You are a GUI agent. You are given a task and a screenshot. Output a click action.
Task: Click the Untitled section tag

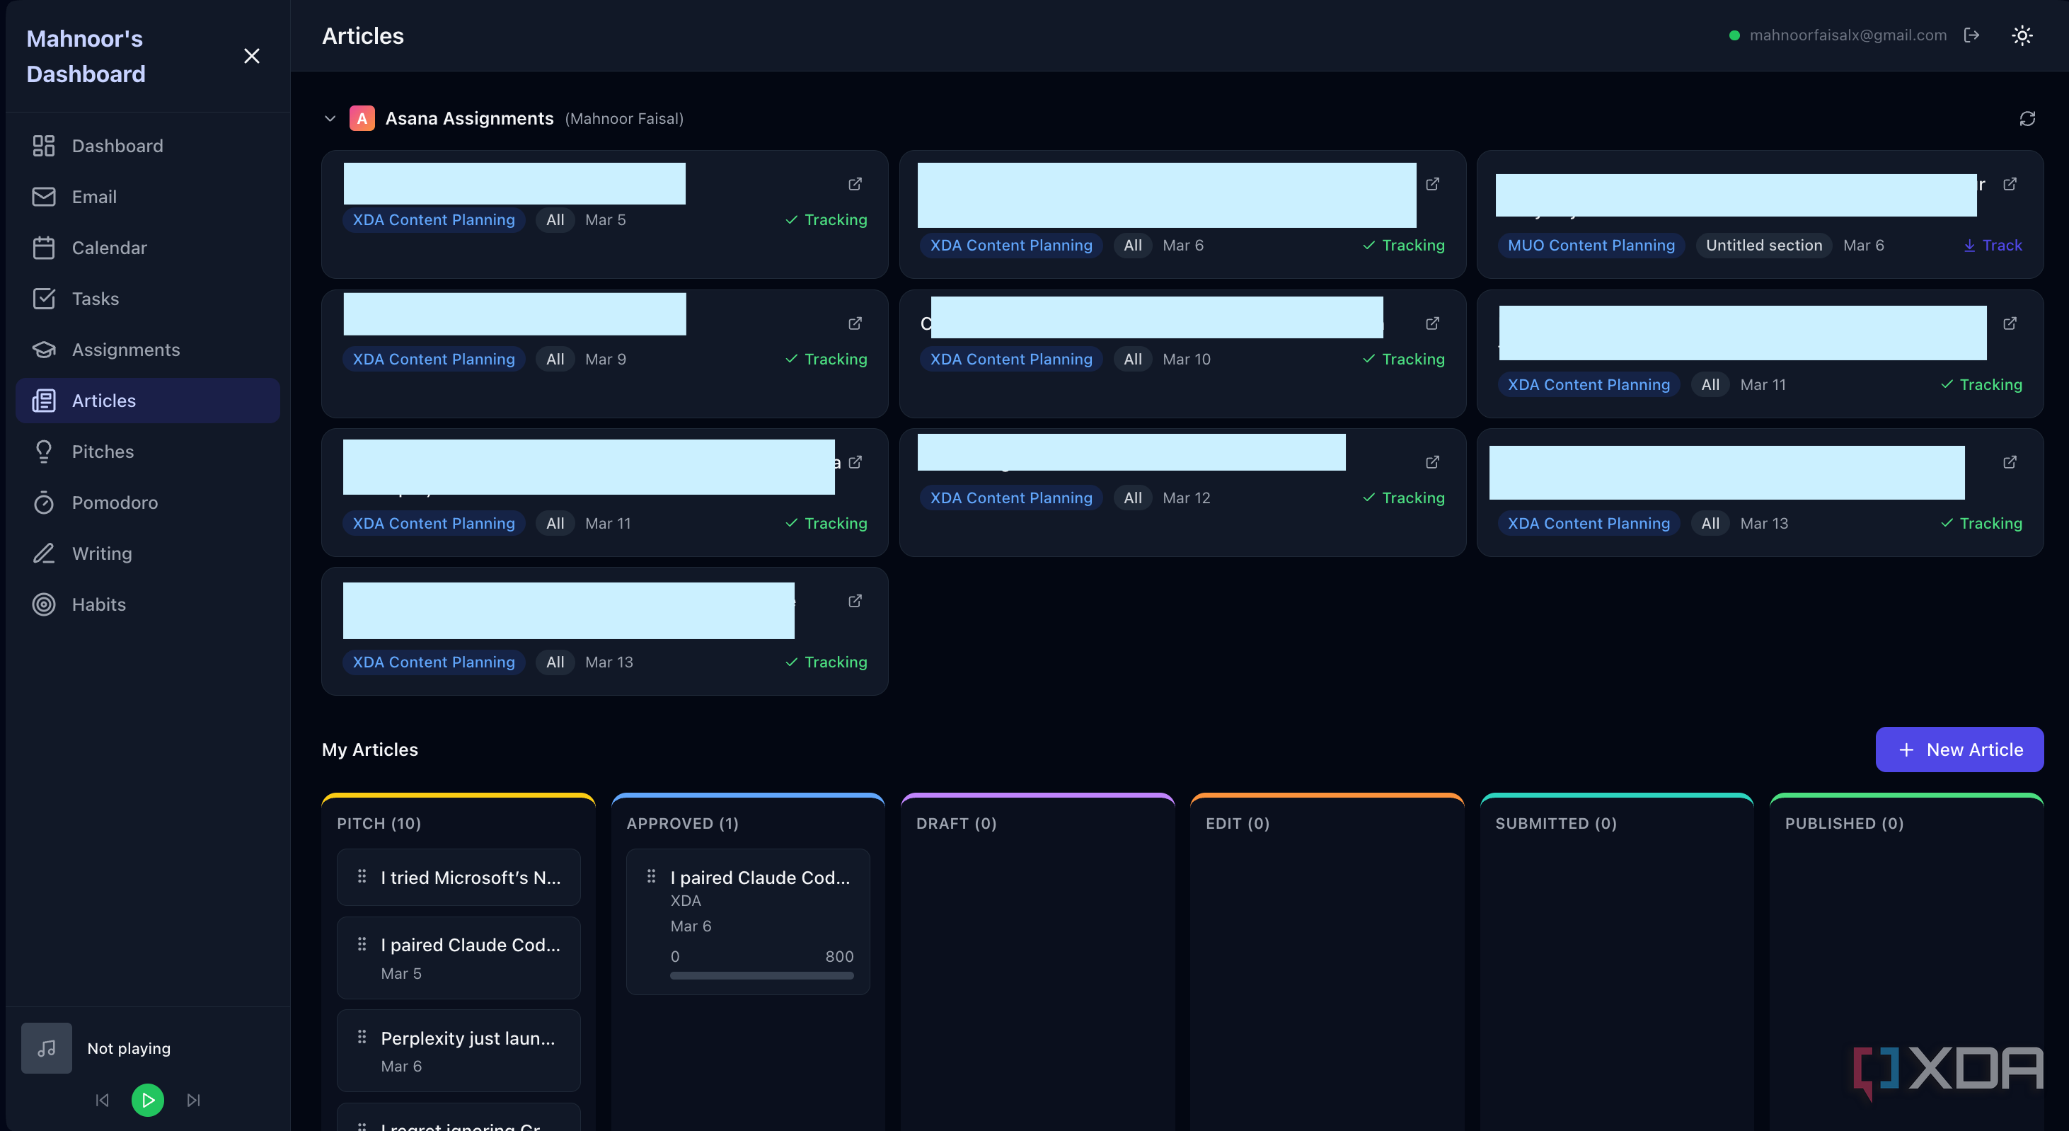tap(1764, 246)
